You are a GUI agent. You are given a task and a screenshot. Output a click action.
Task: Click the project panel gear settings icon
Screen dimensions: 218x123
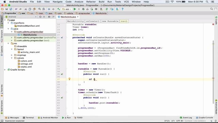tap(49, 17)
